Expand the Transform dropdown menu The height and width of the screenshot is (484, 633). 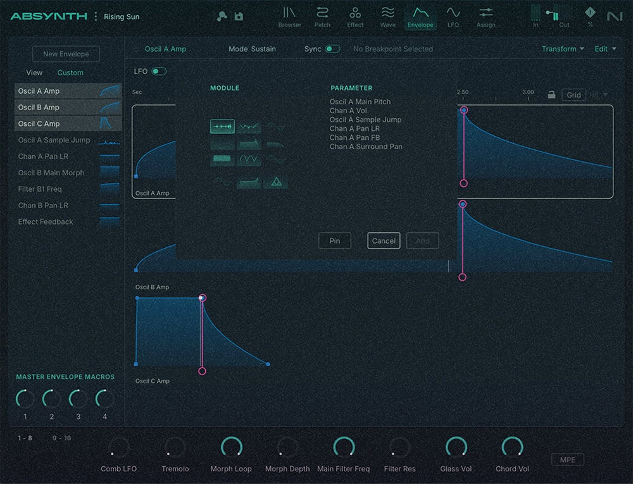click(x=563, y=49)
